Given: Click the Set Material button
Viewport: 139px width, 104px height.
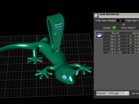Looking at the screenshot, I should coord(135,94).
